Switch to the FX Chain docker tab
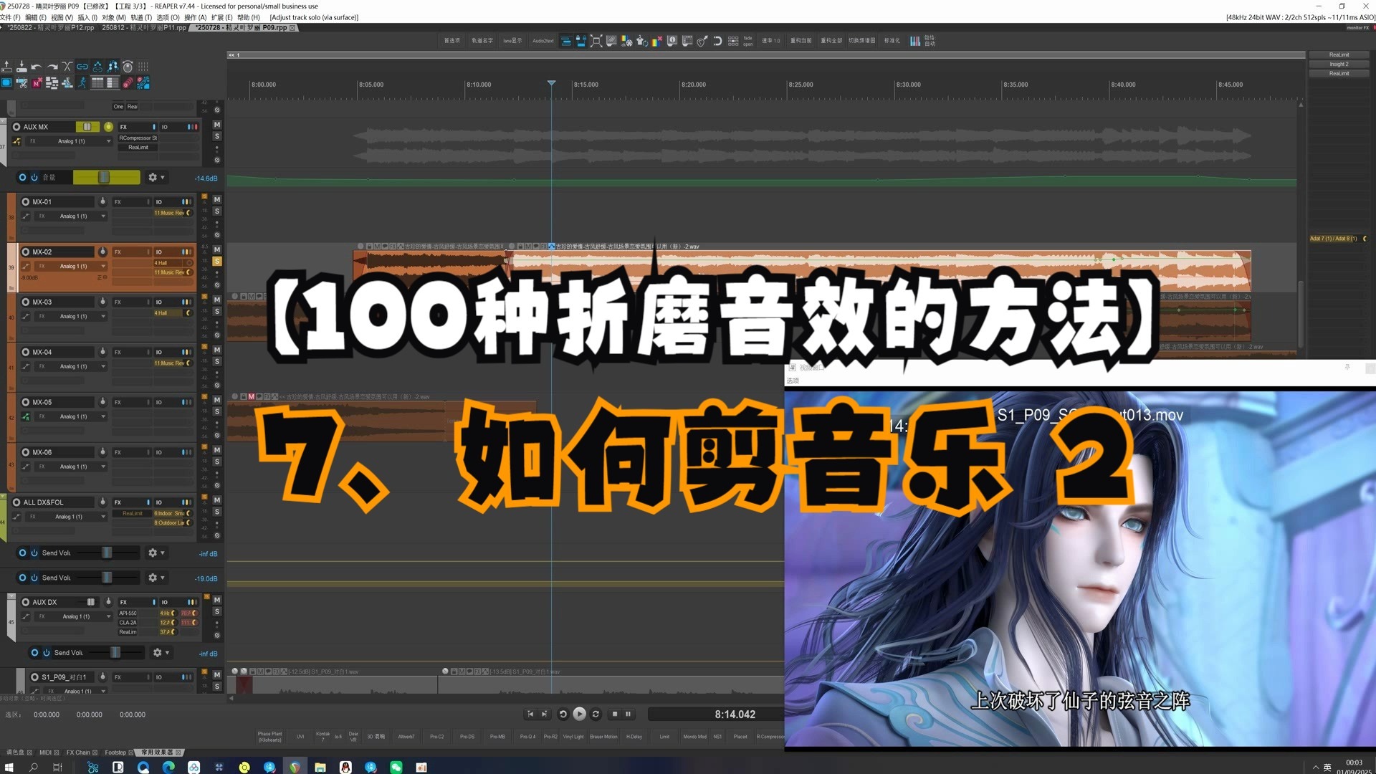1376x774 pixels. click(82, 752)
